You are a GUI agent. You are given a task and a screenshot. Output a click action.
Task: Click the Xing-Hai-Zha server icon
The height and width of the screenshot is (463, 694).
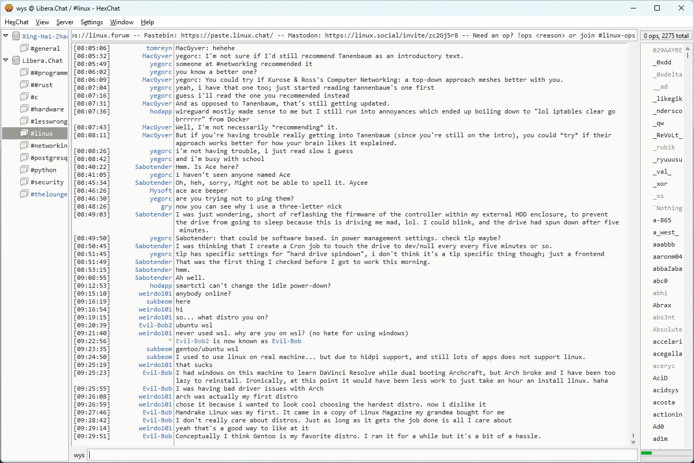[x=16, y=36]
